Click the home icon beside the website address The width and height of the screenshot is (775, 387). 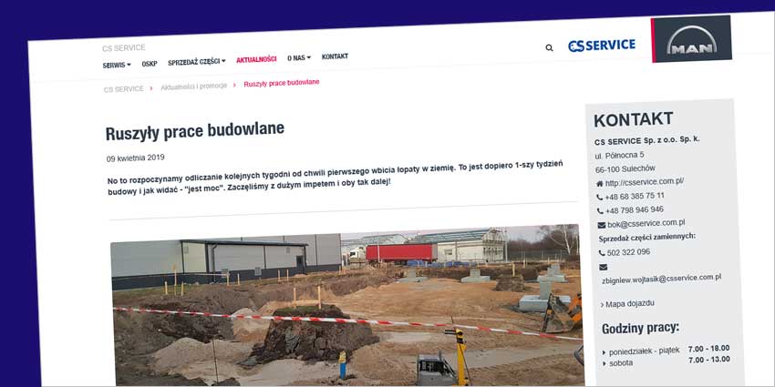click(x=600, y=184)
